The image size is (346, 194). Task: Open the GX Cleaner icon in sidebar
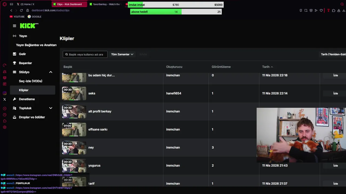(x=5, y=72)
